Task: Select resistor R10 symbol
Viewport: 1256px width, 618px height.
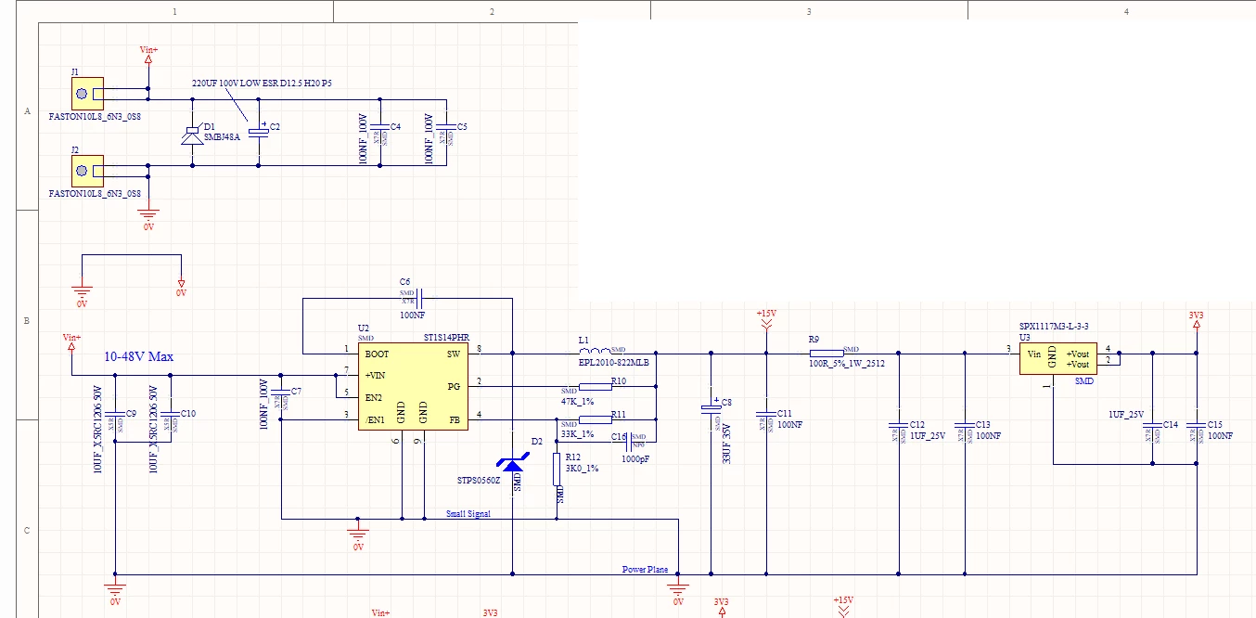Action: pos(595,386)
